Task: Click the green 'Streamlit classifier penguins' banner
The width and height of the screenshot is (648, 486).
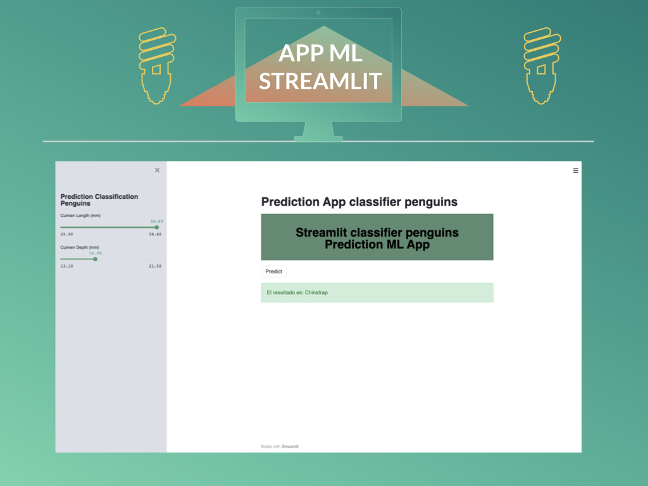Action: click(x=377, y=237)
